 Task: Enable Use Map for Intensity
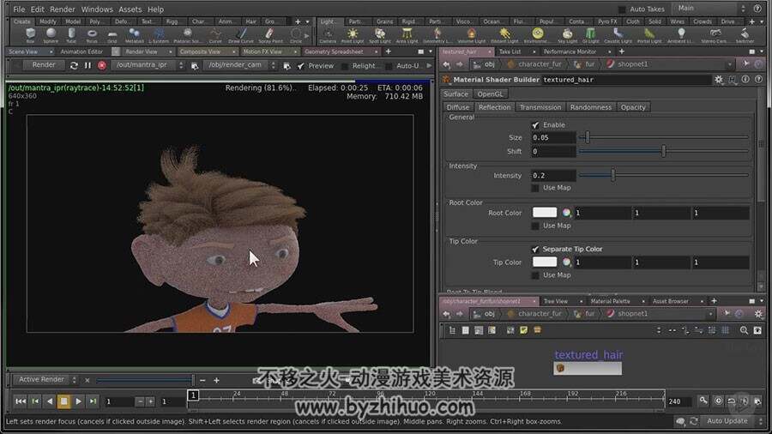pyautogui.click(x=535, y=188)
